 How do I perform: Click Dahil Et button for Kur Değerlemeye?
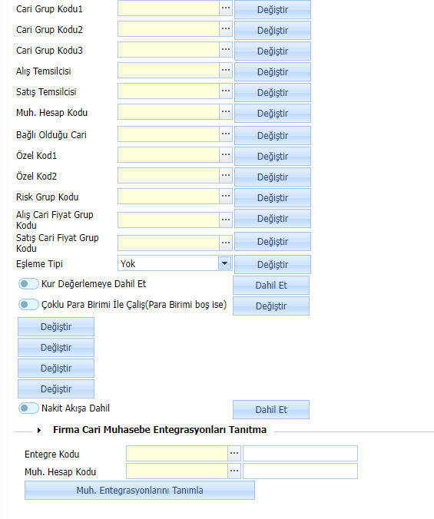(x=271, y=286)
